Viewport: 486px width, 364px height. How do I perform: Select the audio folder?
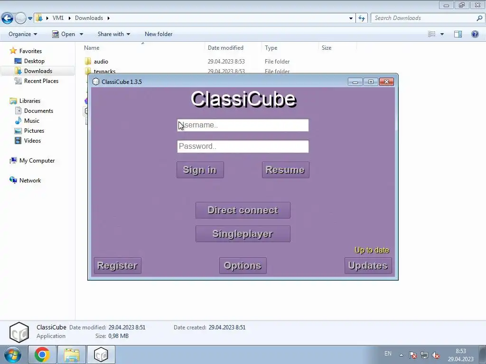(101, 62)
